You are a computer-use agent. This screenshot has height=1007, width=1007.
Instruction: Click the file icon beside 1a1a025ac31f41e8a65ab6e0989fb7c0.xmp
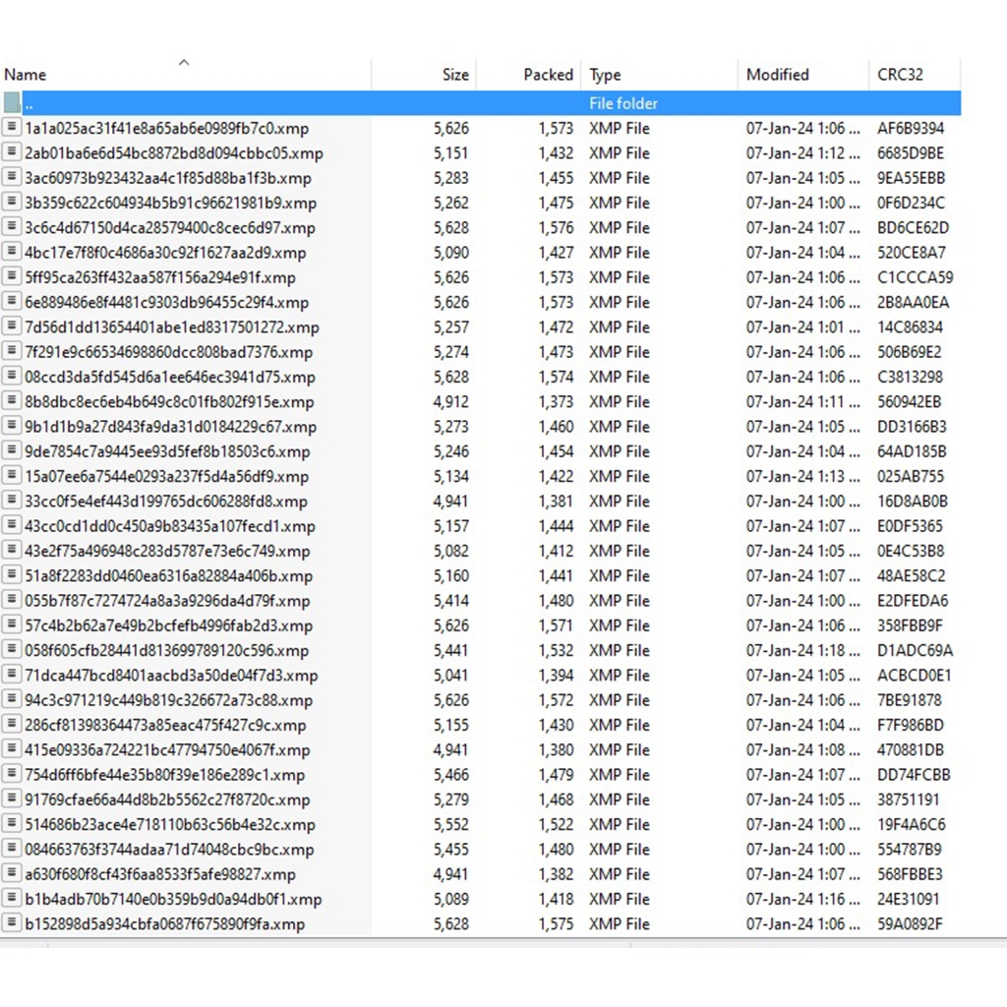click(x=12, y=128)
